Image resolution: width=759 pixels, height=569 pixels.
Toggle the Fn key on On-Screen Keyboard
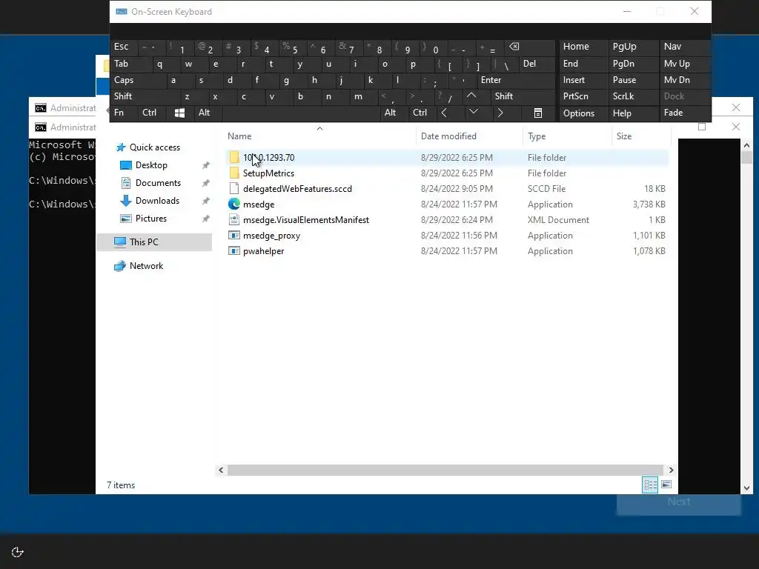click(x=124, y=113)
